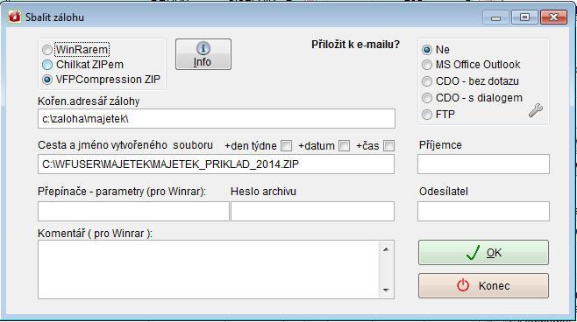Screen dimensions: 577x322
Task: Click the comment box scroll up arrow
Action: pyautogui.click(x=386, y=249)
